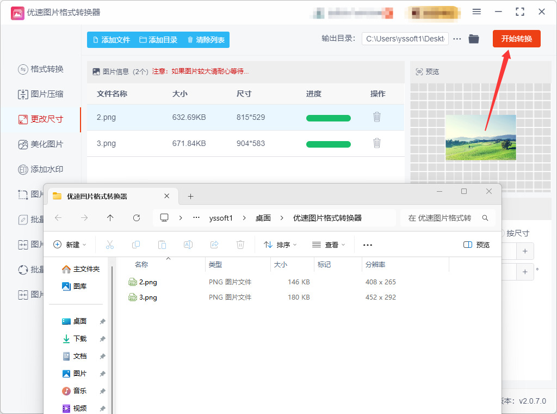Viewport: 557px width, 414px height.
Task: Toggle the Explorer 预览 pane button
Action: (x=476, y=245)
